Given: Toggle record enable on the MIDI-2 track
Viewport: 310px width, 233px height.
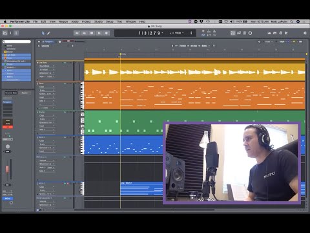Looking at the screenshot, I should coord(68,184).
